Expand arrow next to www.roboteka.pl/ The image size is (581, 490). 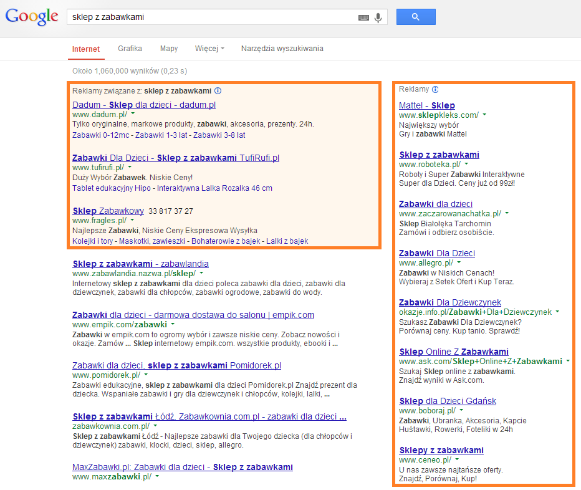point(466,163)
